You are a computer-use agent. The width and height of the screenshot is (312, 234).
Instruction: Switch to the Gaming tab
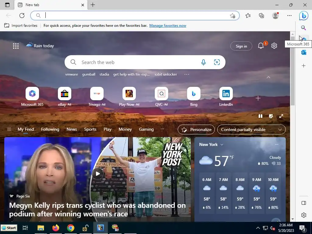tap(146, 129)
